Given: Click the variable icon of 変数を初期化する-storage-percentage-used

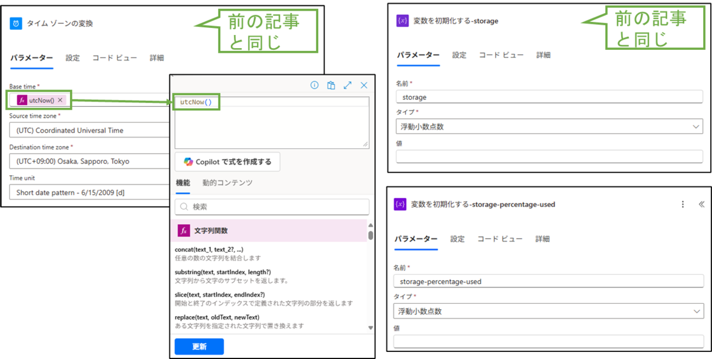Looking at the screenshot, I should click(x=401, y=204).
